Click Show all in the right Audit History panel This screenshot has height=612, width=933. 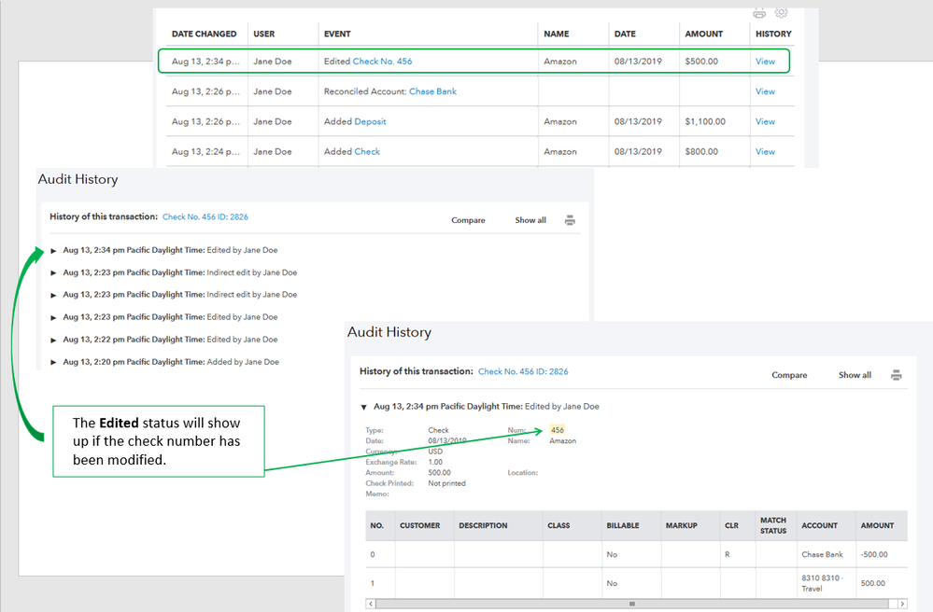(855, 375)
